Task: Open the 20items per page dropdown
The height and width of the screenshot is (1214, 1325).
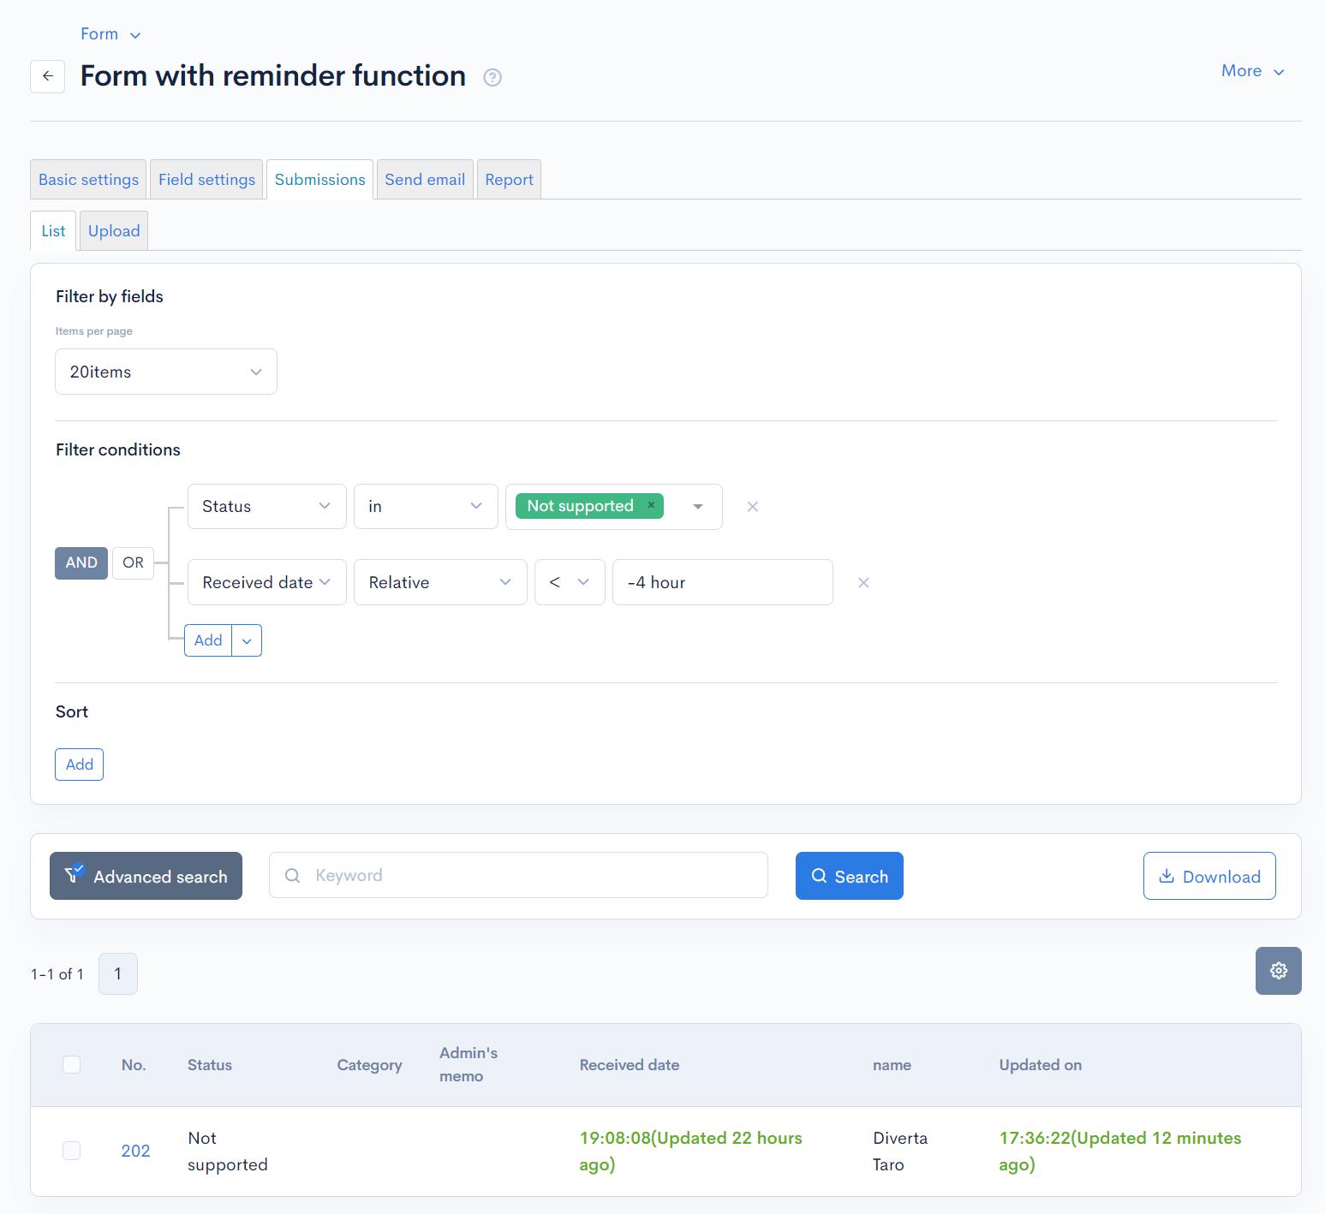Action: [x=166, y=372]
